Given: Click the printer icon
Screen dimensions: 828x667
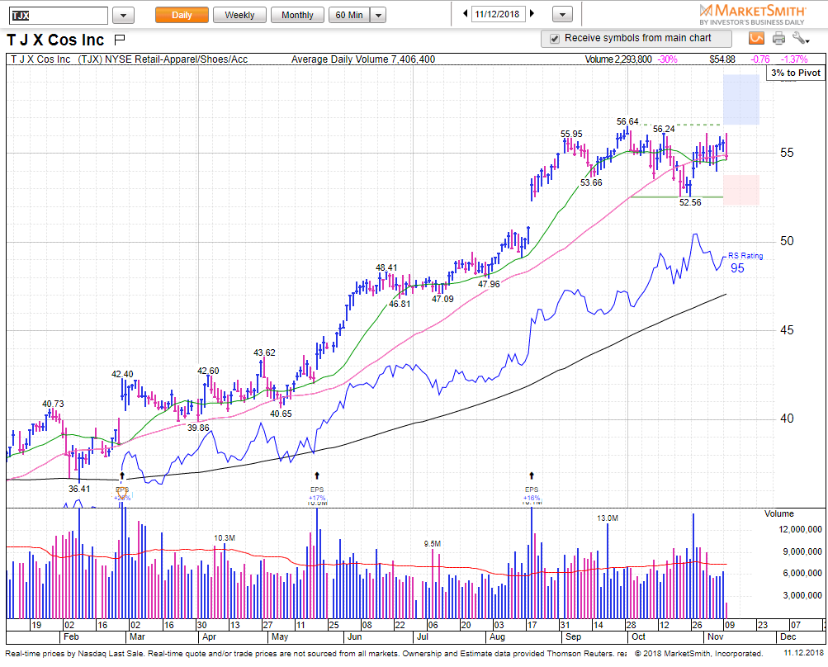Looking at the screenshot, I should click(778, 38).
